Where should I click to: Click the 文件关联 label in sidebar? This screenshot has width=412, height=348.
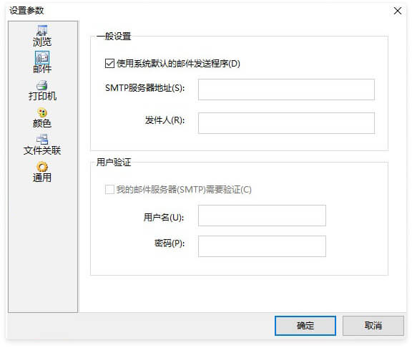(42, 150)
